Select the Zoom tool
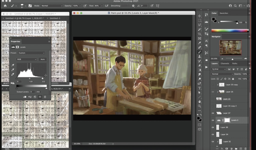This screenshot has width=256, height=150. (x=199, y=106)
